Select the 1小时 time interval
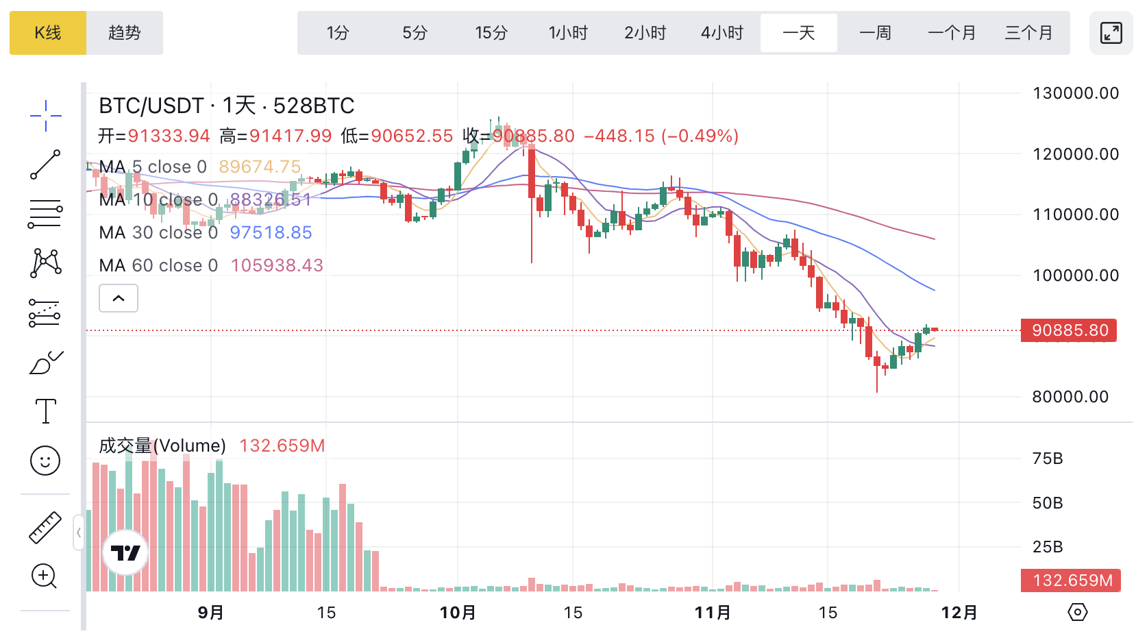The image size is (1136, 636). click(568, 33)
